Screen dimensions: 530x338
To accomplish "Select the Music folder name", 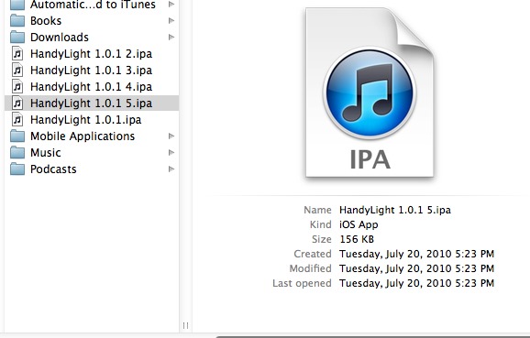I will [x=46, y=153].
